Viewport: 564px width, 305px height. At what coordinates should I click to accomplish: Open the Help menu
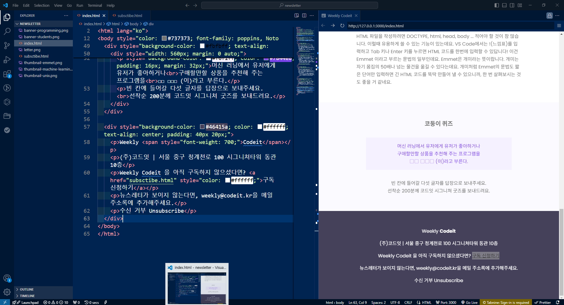click(111, 5)
